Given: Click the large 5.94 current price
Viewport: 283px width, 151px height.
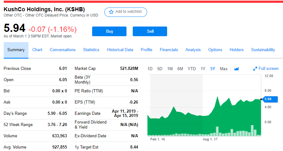Looking at the screenshot, I should point(14,28).
